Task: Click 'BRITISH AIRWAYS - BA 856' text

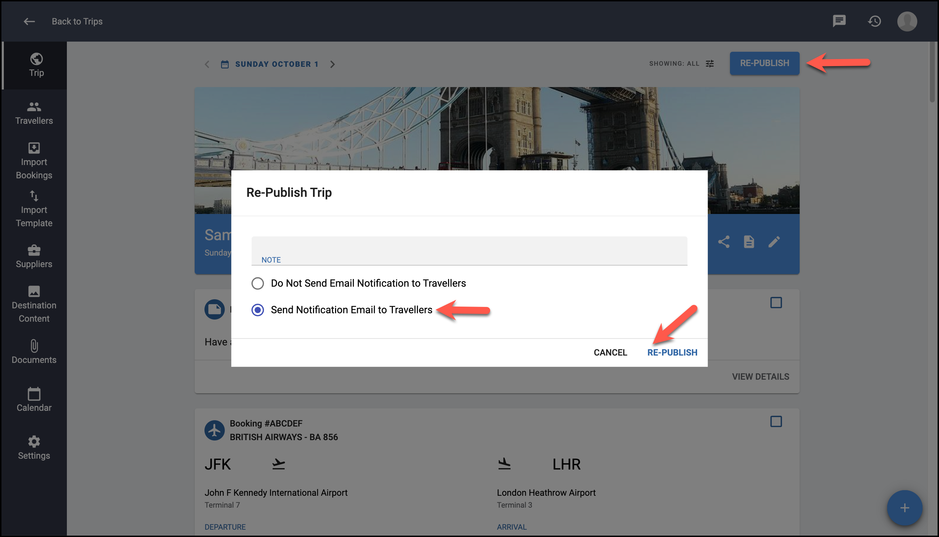Action: click(x=284, y=437)
